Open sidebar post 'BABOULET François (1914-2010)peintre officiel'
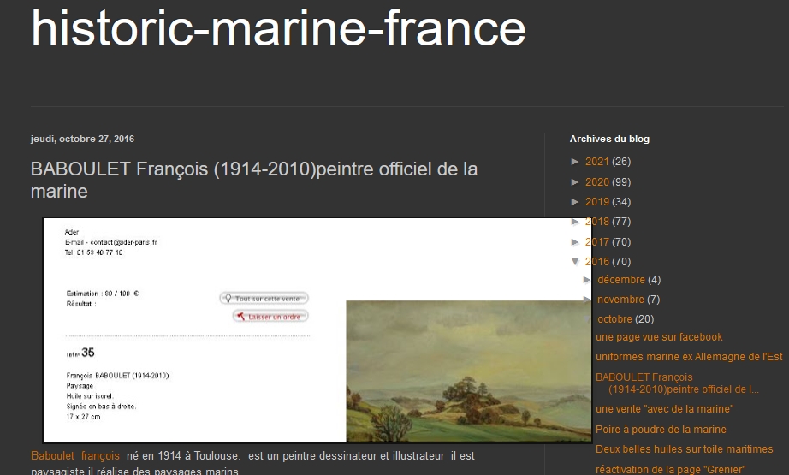Viewport: 789px width, 475px height. coord(677,383)
